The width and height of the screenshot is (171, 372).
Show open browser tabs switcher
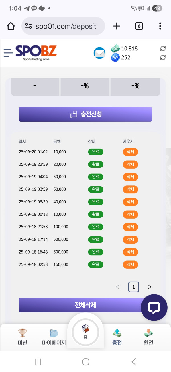click(139, 26)
